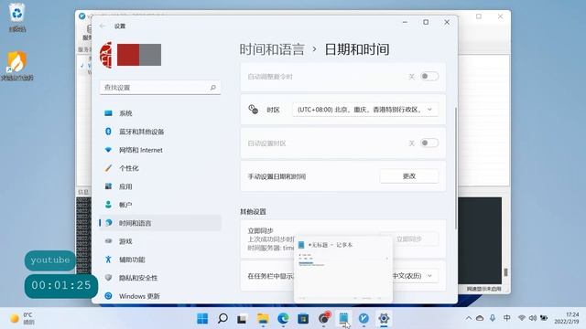The image size is (586, 329).
Task: Click the microphone icon in system tray
Action: click(493, 318)
